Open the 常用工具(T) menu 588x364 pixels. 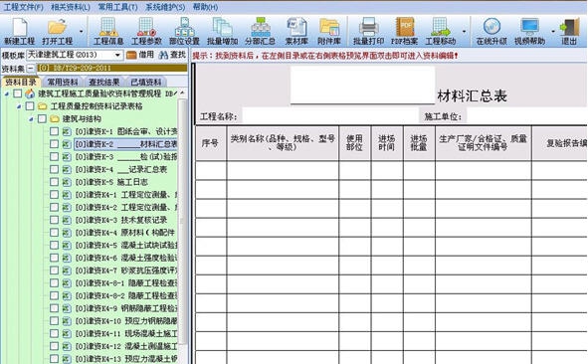point(117,7)
